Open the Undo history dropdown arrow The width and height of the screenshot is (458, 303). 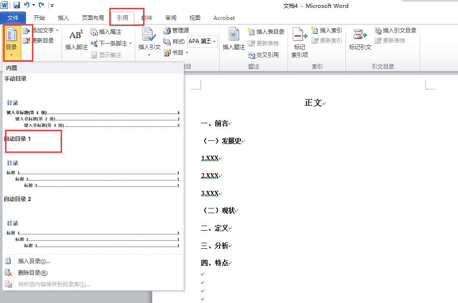[x=33, y=5]
